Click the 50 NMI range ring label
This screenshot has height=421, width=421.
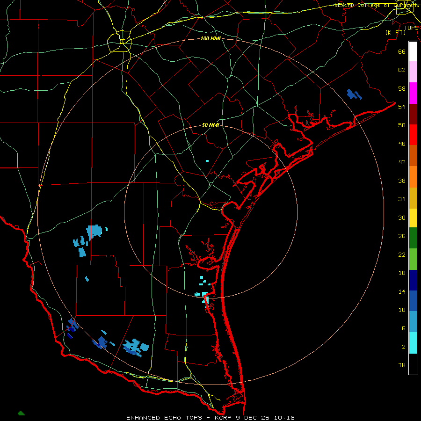tap(210, 125)
